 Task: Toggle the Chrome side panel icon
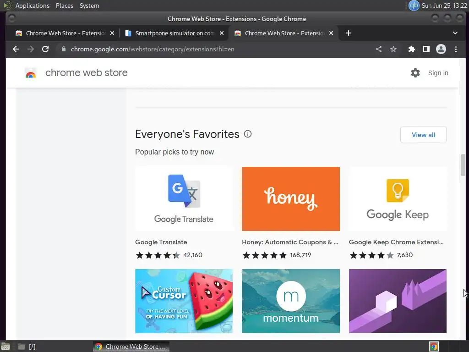(426, 49)
